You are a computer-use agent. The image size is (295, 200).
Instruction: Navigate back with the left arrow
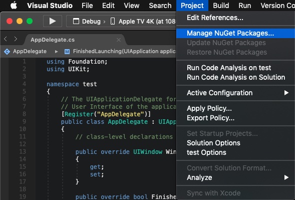pyautogui.click(x=6, y=39)
